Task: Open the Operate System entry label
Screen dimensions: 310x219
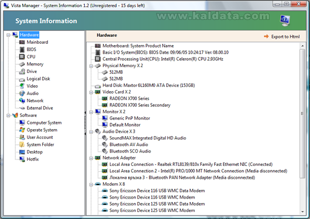Action: click(x=42, y=130)
